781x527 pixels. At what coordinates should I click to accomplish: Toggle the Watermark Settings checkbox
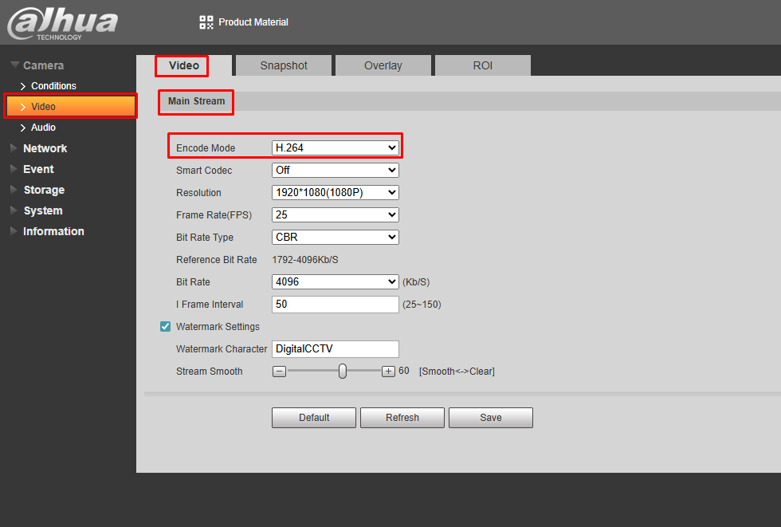coord(166,327)
